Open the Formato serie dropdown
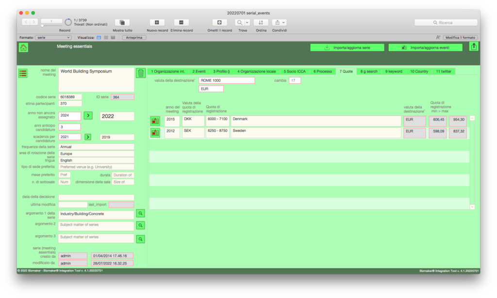Viewport: 497px width, 298px height. tap(53, 37)
